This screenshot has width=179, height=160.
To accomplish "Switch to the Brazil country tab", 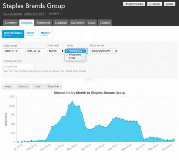I will pos(31,34).
